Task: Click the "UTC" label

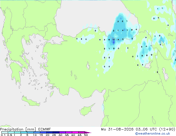Action: click(154, 129)
